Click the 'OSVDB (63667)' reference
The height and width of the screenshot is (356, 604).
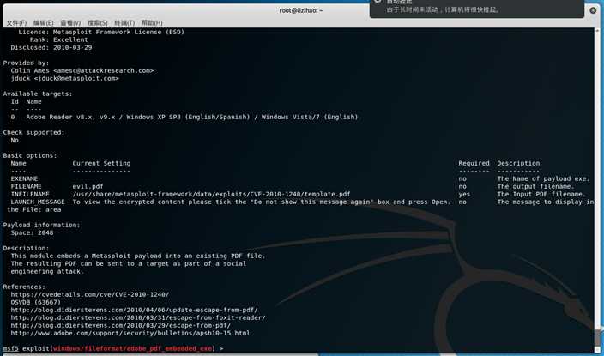[36, 302]
